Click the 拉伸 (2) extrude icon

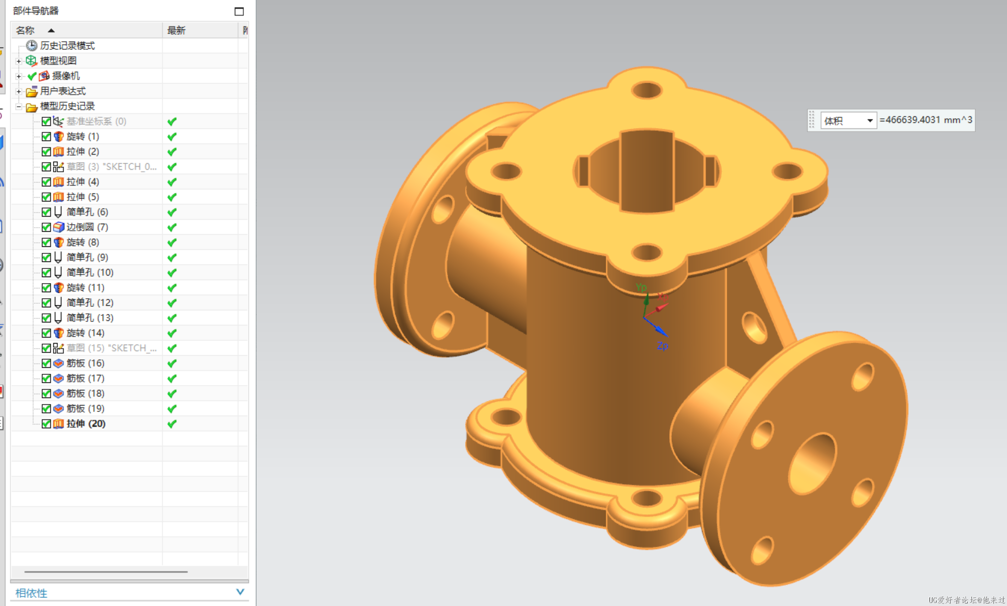point(58,152)
